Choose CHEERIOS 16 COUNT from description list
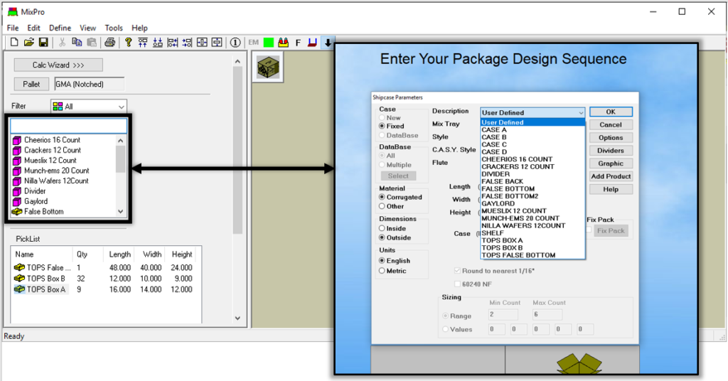This screenshot has width=728, height=381. click(x=517, y=159)
